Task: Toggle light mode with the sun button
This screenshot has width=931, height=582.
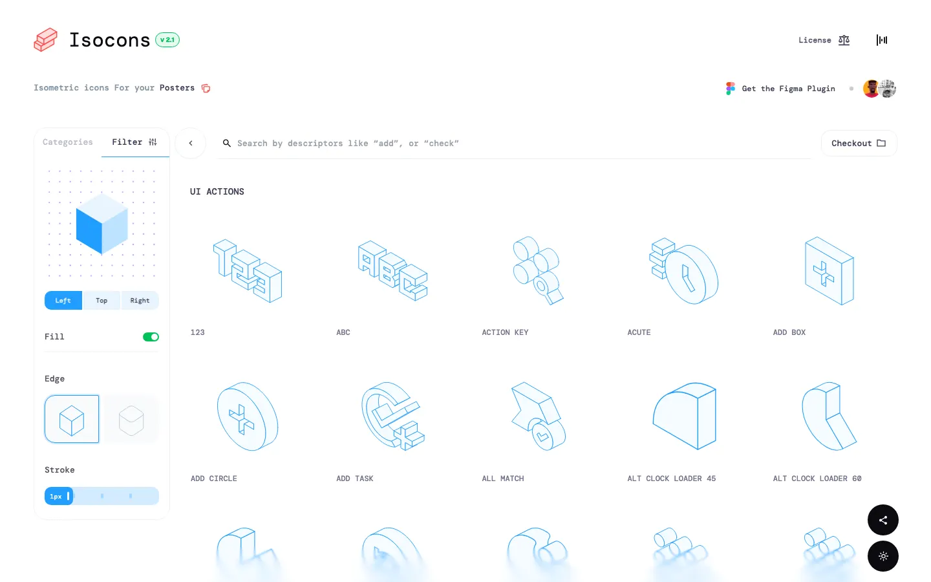Action: (883, 556)
